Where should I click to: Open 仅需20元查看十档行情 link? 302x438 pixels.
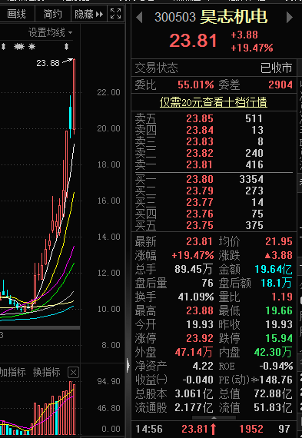(214, 102)
